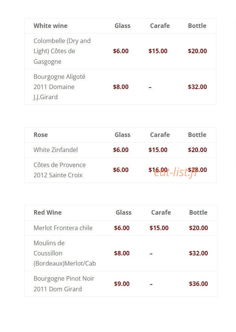The height and width of the screenshot is (332, 236).
Task: Select Côtes de Provence 2012 Sainte Croix
Action: [x=60, y=170]
